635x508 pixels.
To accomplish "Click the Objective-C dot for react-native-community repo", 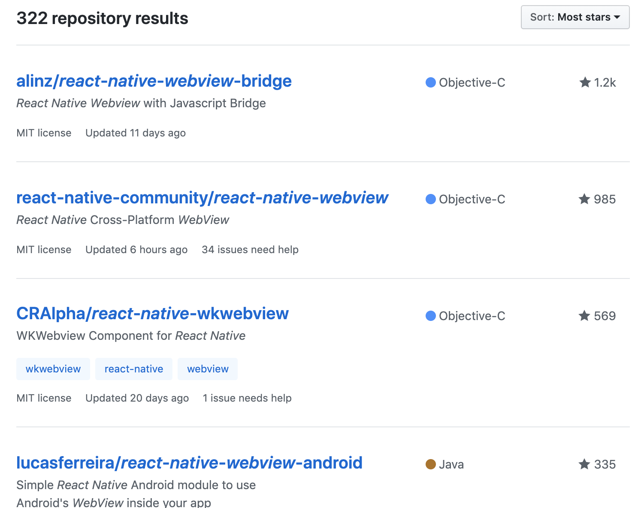I will point(431,199).
